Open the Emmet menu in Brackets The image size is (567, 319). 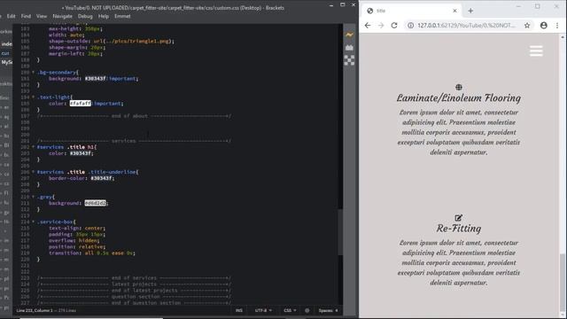click(x=122, y=16)
